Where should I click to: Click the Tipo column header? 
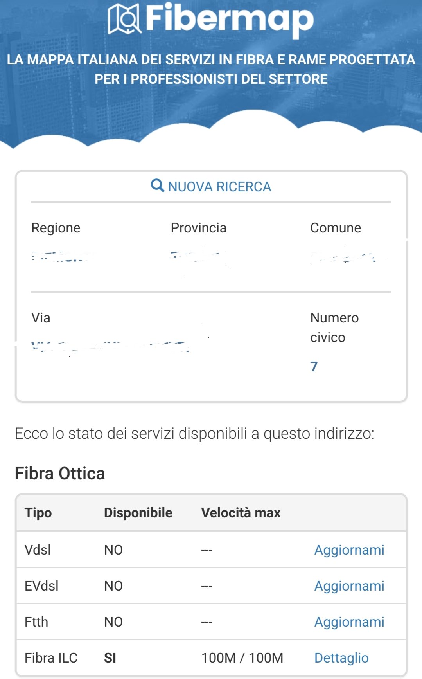(x=38, y=513)
